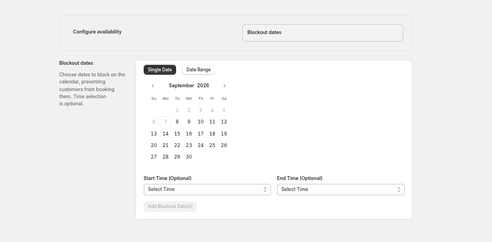This screenshot has height=242, width=492.
Task: Select September 26
Action: pyautogui.click(x=224, y=145)
